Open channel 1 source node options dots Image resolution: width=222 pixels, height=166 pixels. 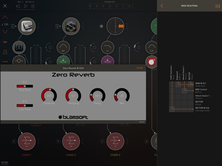click(x=39, y=26)
